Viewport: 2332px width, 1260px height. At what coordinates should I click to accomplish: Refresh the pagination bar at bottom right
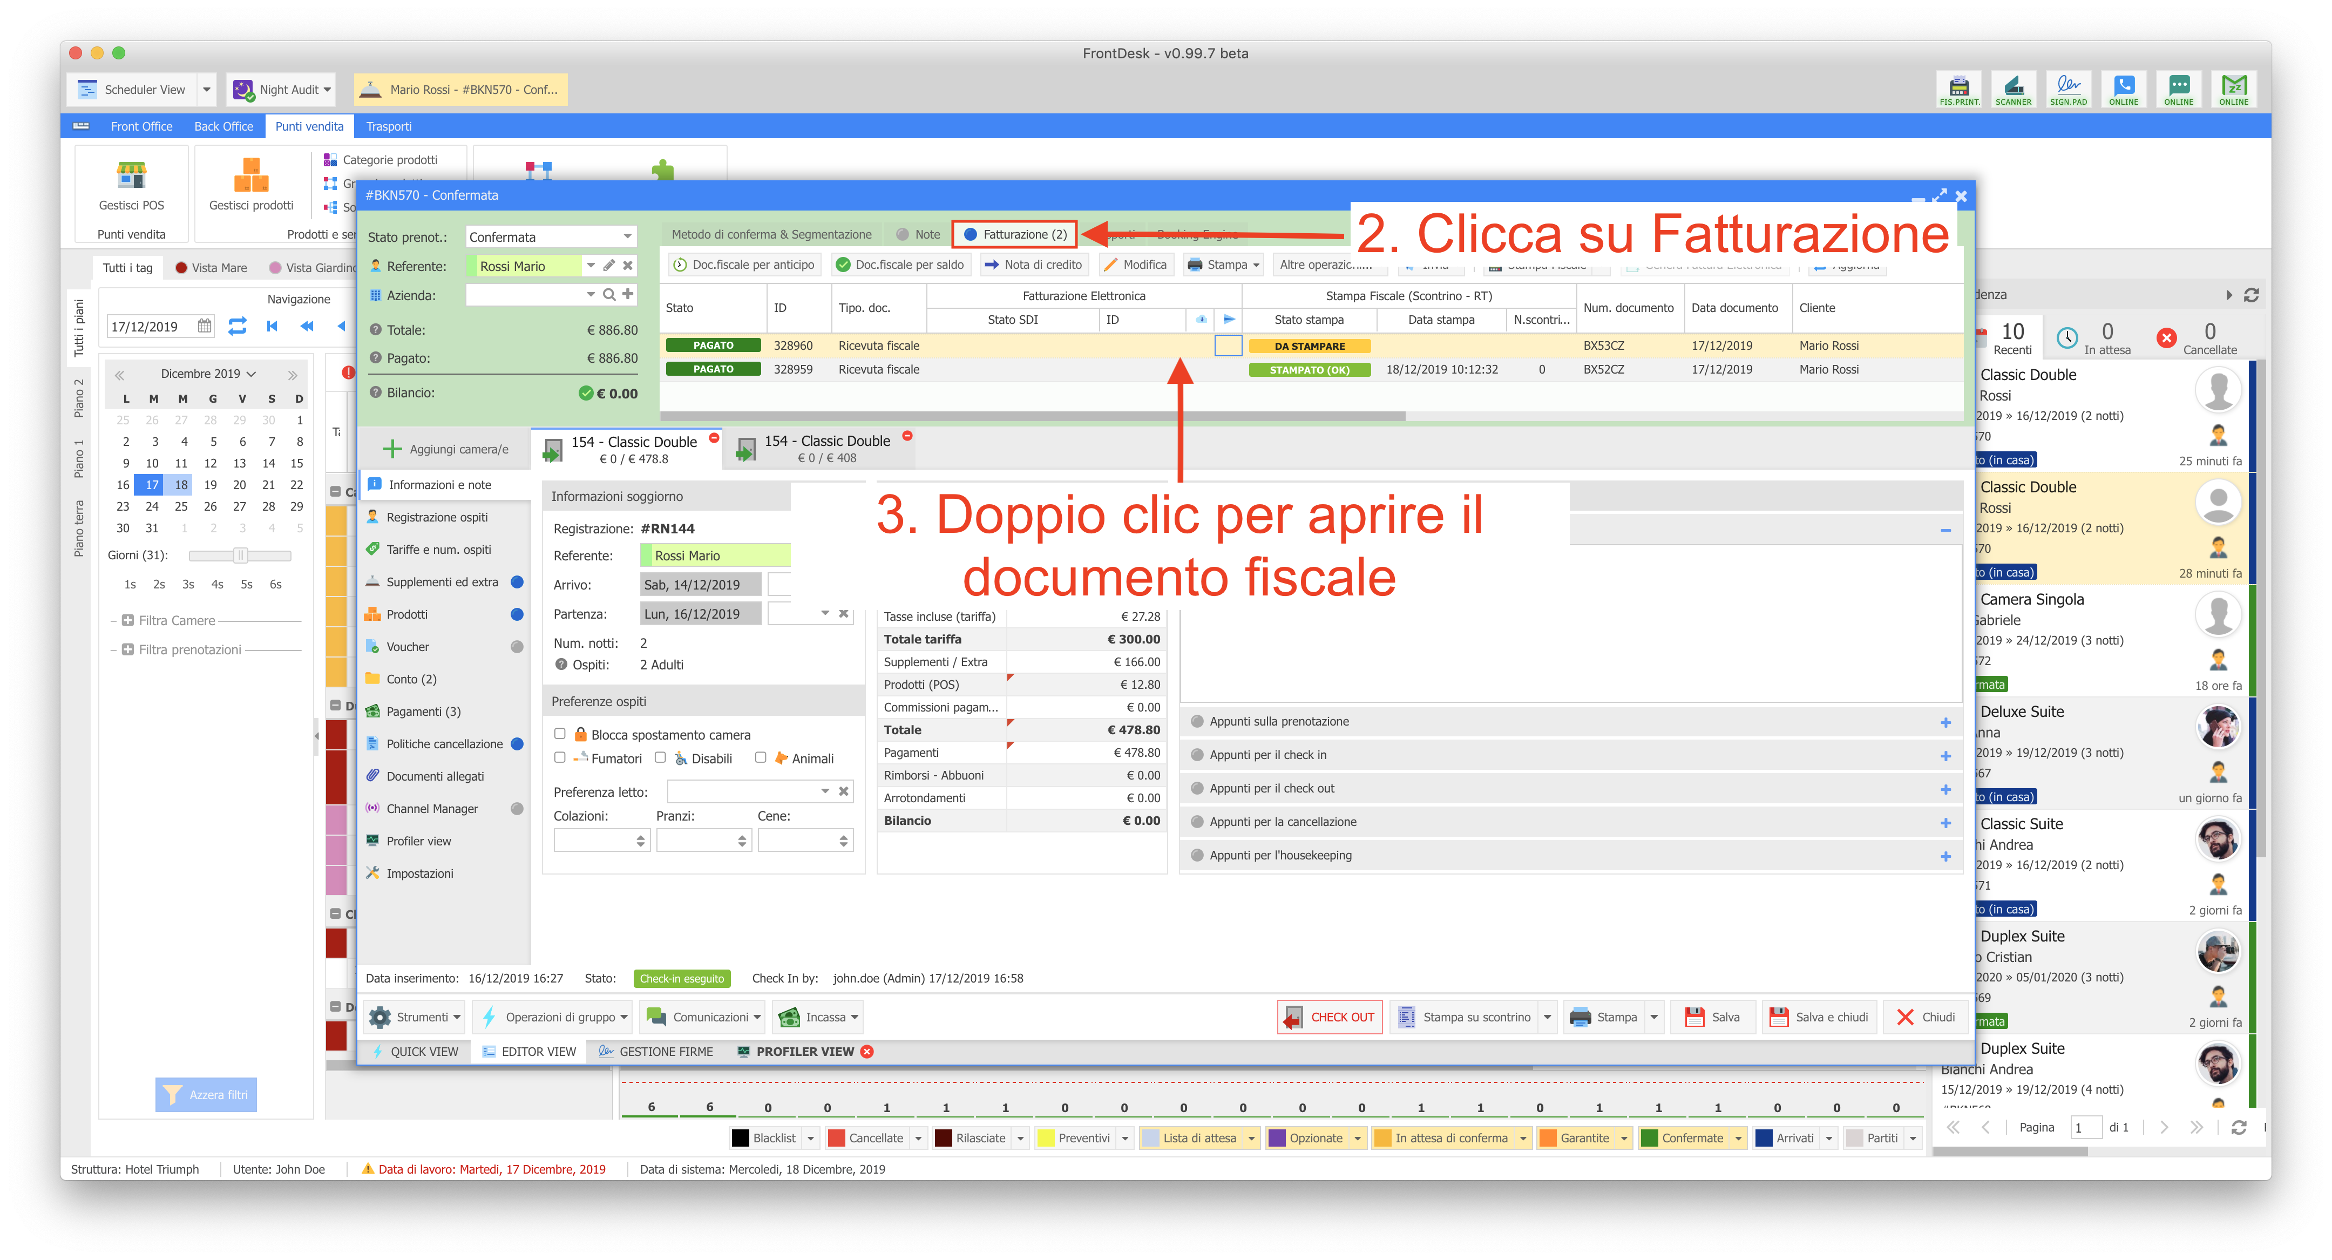pos(2239,1127)
